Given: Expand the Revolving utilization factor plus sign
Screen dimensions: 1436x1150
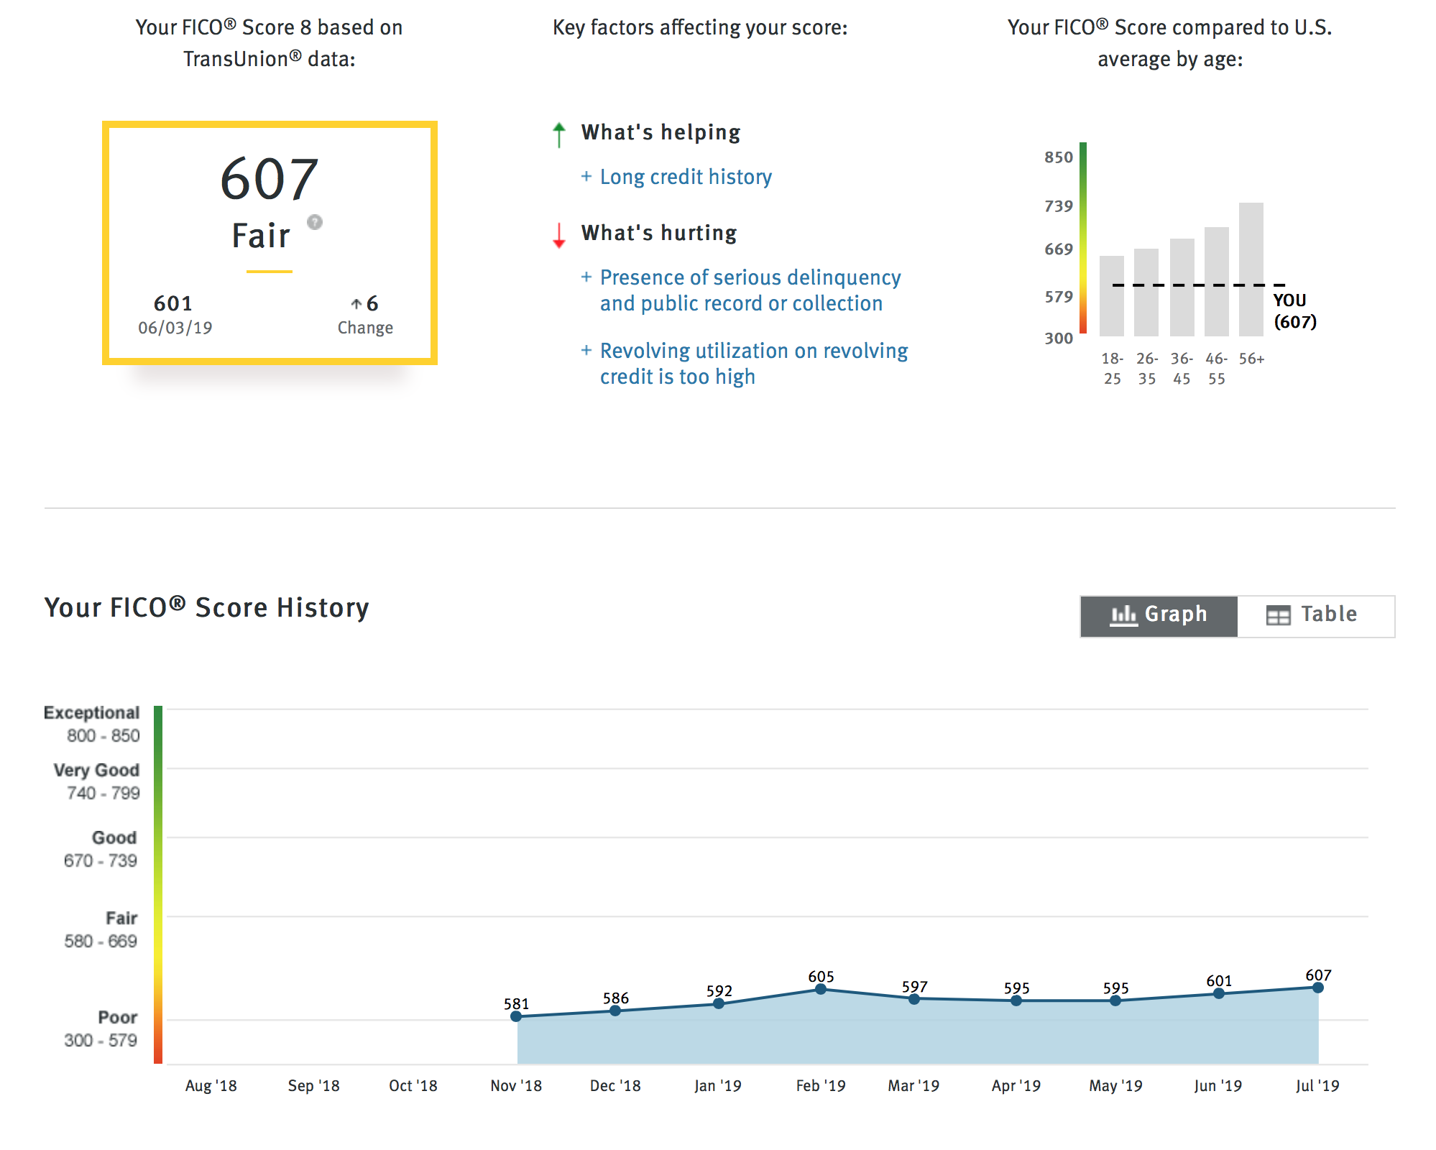Looking at the screenshot, I should tap(586, 350).
